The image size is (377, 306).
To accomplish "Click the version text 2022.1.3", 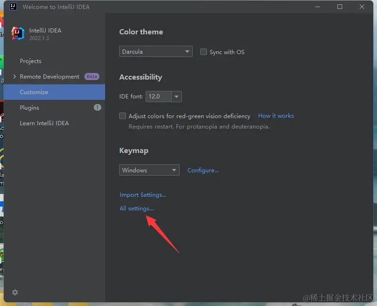I will (x=39, y=38).
